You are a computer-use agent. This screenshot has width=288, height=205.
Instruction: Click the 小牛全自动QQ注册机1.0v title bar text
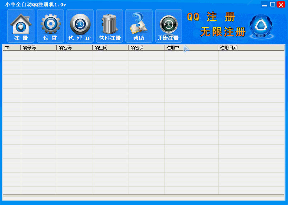tap(35, 4)
